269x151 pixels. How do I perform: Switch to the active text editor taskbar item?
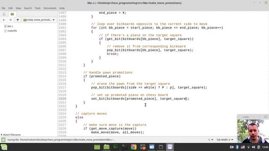pyautogui.click(x=170, y=147)
